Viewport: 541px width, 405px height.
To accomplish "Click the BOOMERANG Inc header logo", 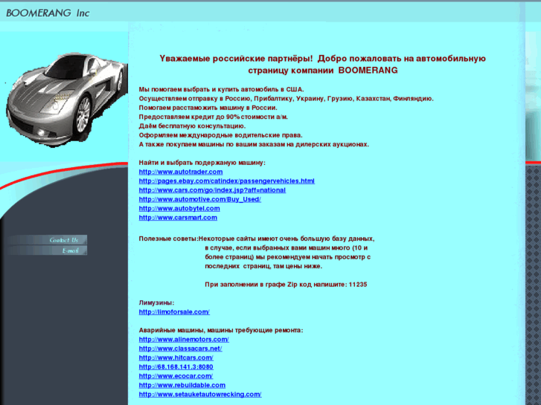I will click(x=48, y=13).
